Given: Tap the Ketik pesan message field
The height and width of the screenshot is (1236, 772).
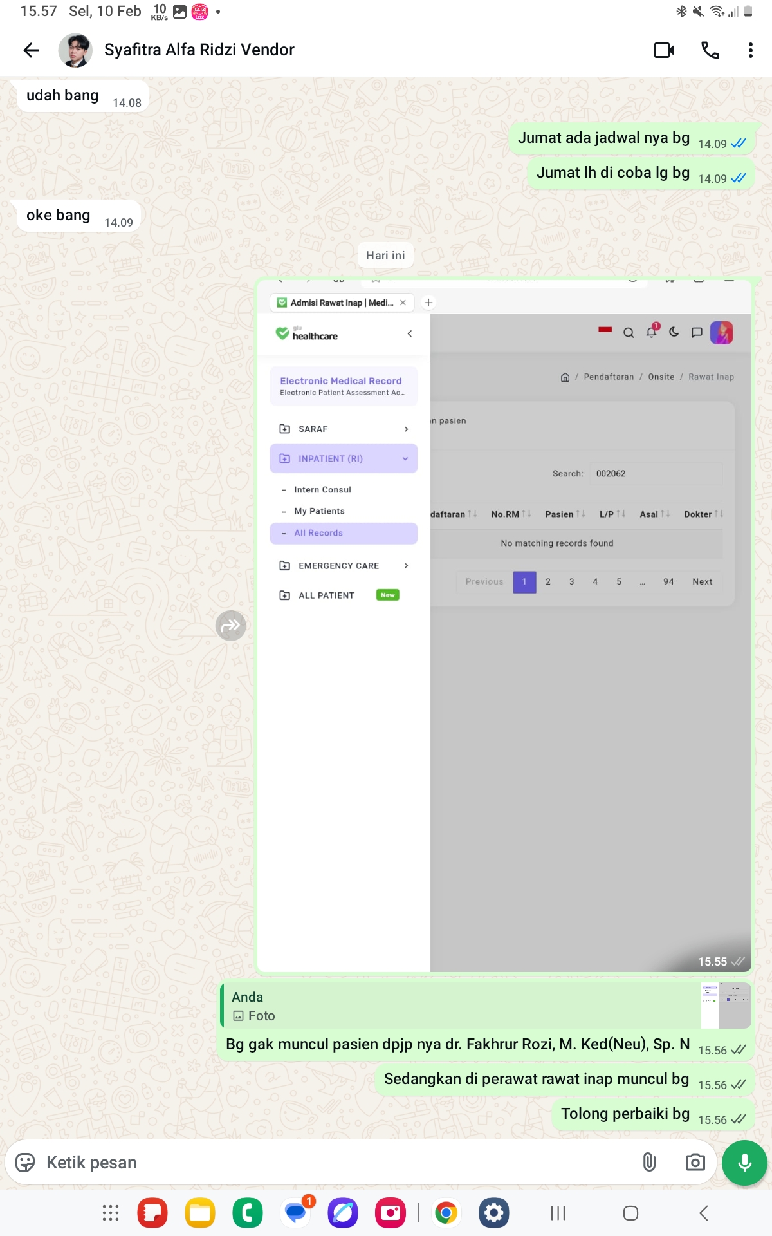Looking at the screenshot, I should click(x=335, y=1162).
